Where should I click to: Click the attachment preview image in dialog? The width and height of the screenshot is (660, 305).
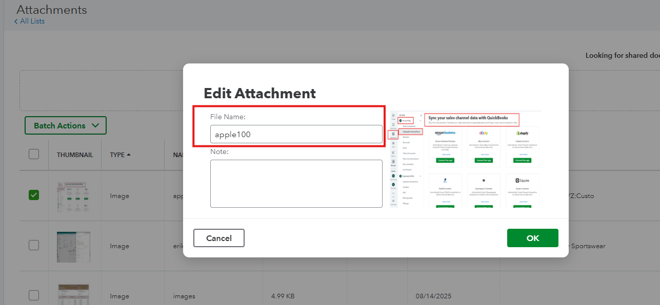pos(466,159)
